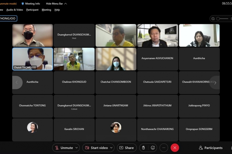Image resolution: width=232 pixels, height=154 pixels.
Task: Go to next page of participants arrow
Action: coord(215,83)
